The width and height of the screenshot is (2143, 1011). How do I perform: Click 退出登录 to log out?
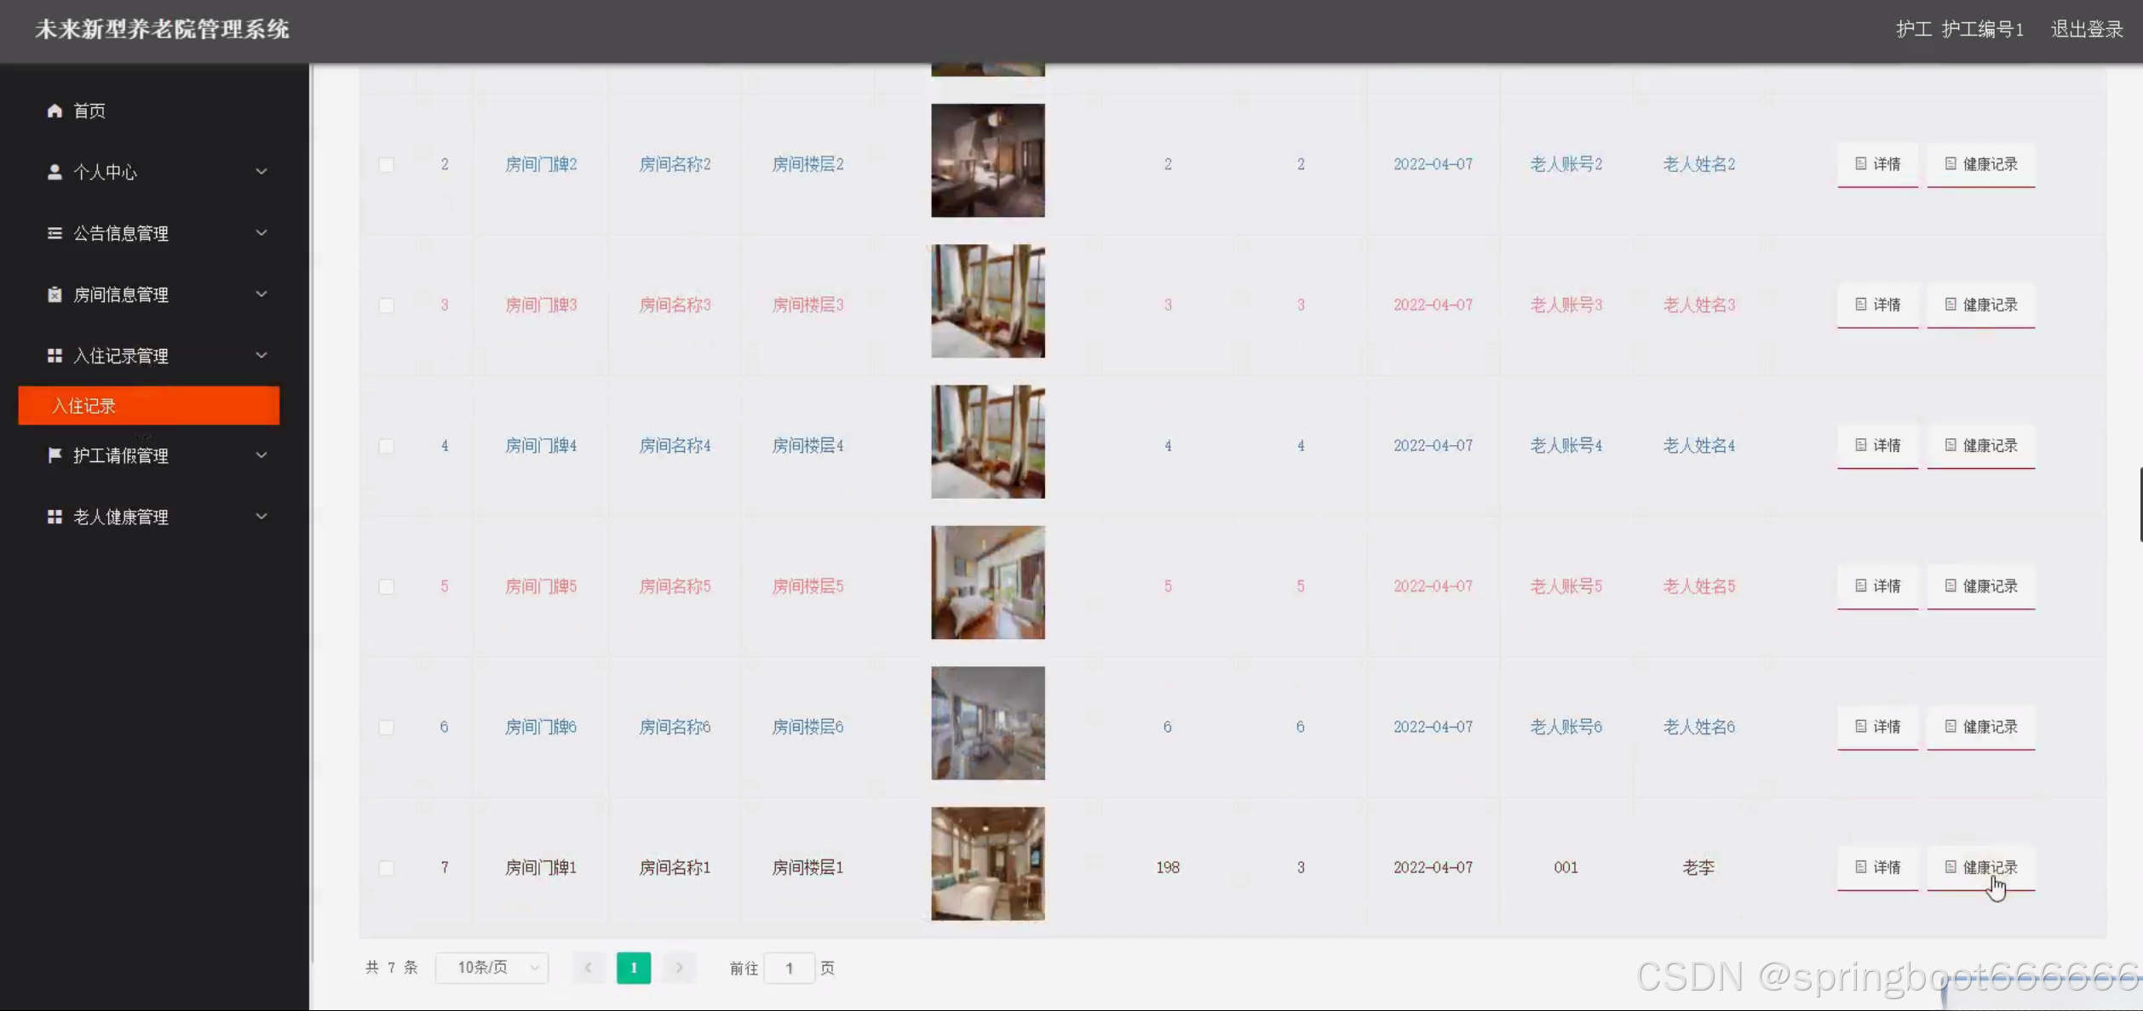pos(2086,29)
